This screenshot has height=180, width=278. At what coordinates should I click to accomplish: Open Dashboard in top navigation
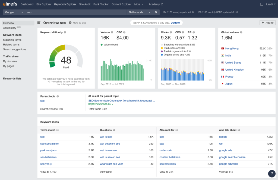(x=27, y=4)
